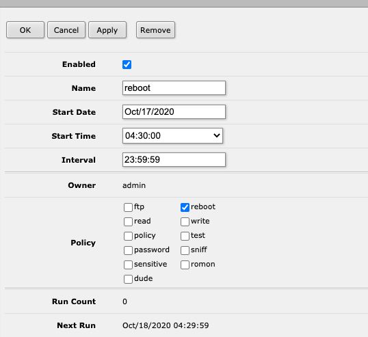Remove the reboot scheduler entry
Screen dimensions: 368x337
point(155,30)
